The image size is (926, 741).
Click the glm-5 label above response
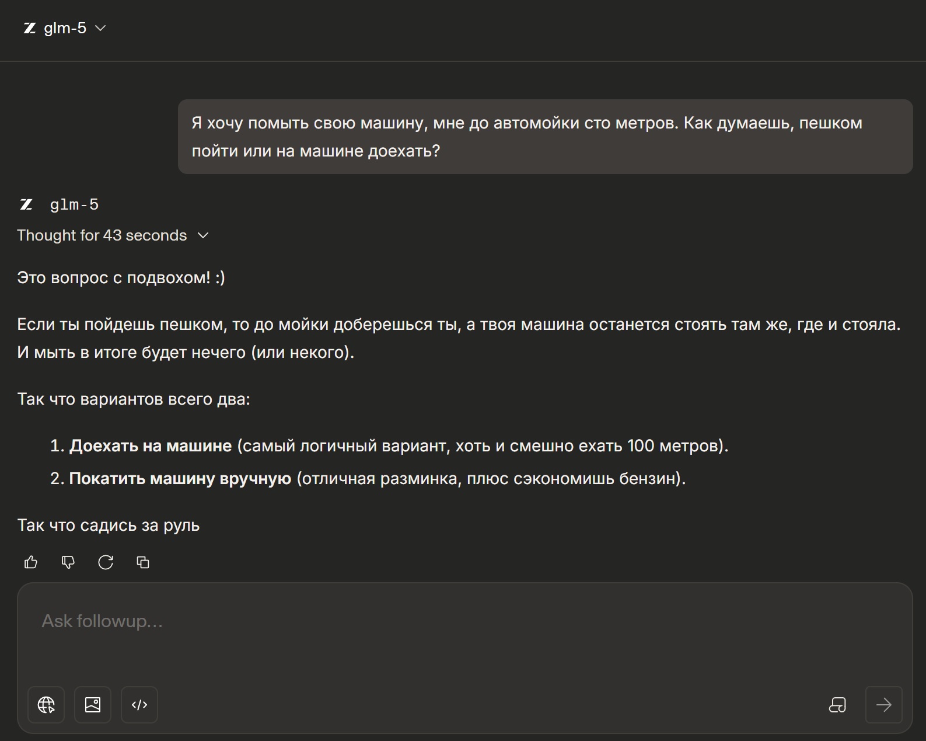(74, 204)
